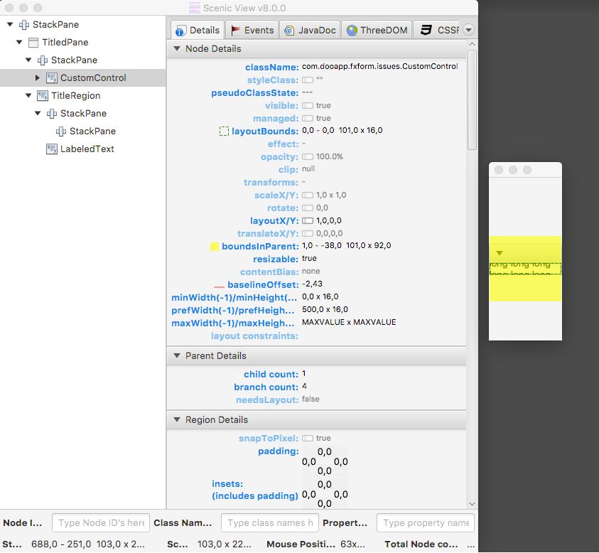Switch to the Events tab

tap(252, 30)
